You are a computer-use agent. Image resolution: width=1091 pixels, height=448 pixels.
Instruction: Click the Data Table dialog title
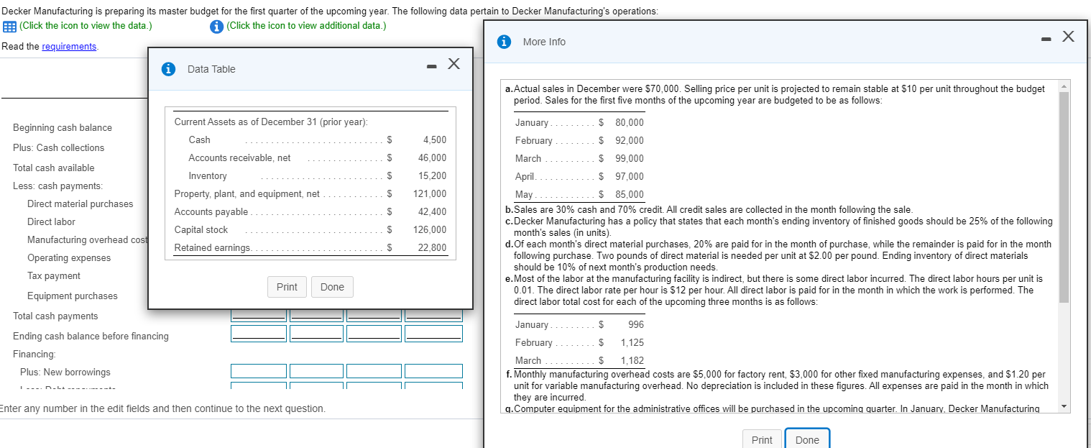(211, 69)
